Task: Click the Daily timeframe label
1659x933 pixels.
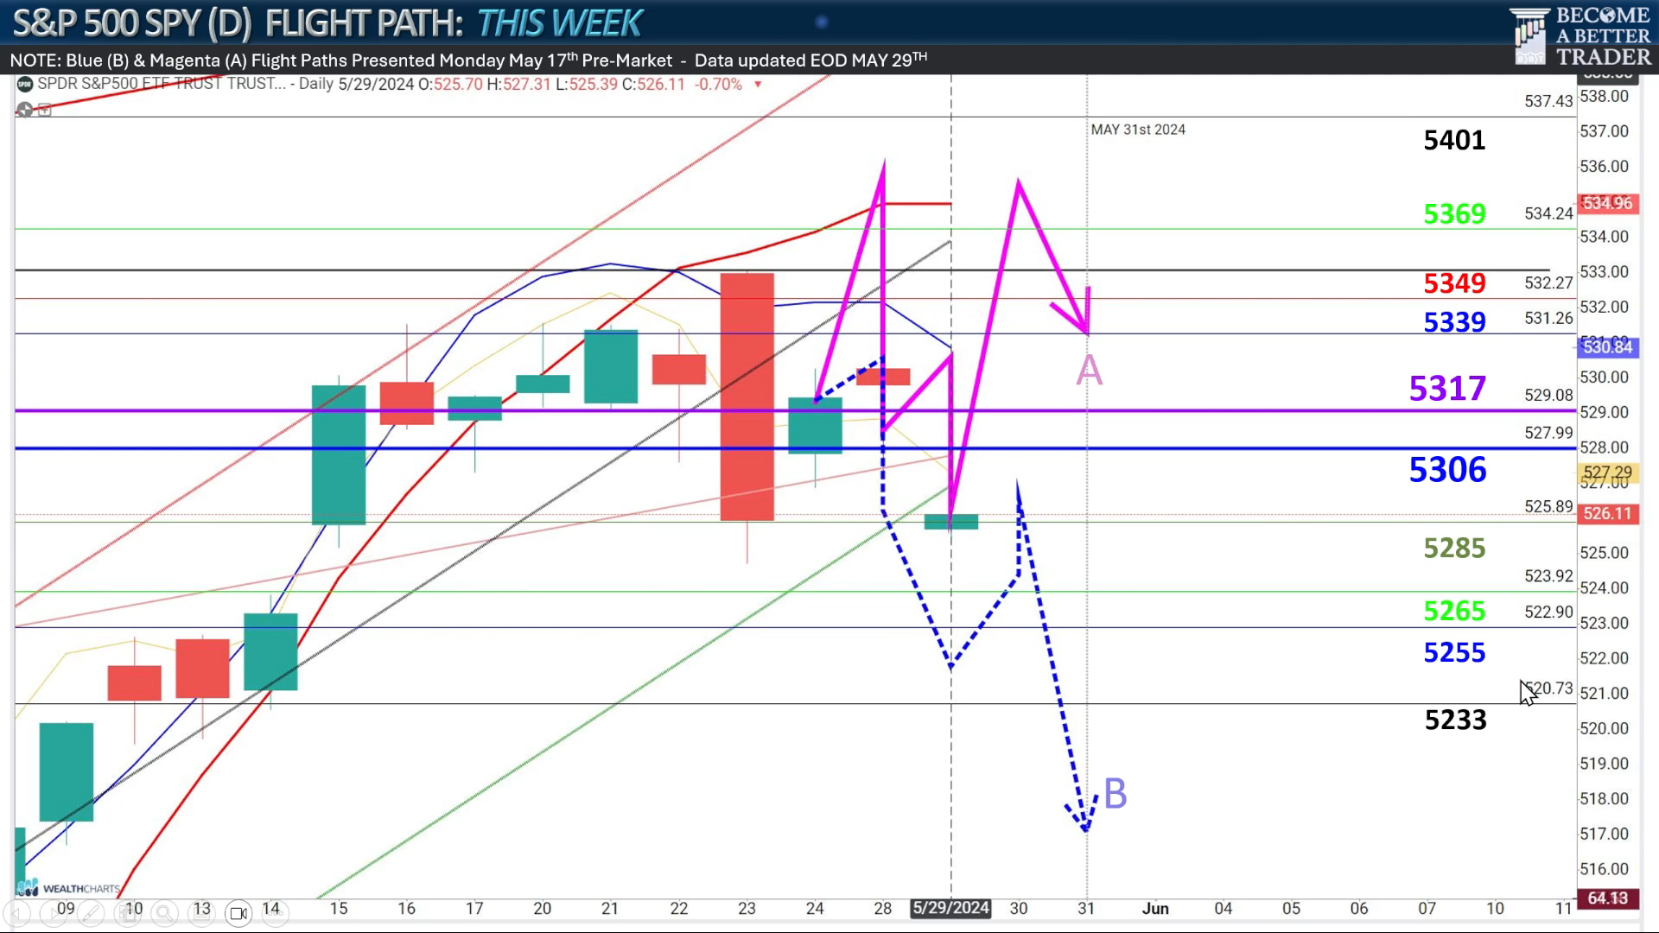Action: pyautogui.click(x=316, y=84)
